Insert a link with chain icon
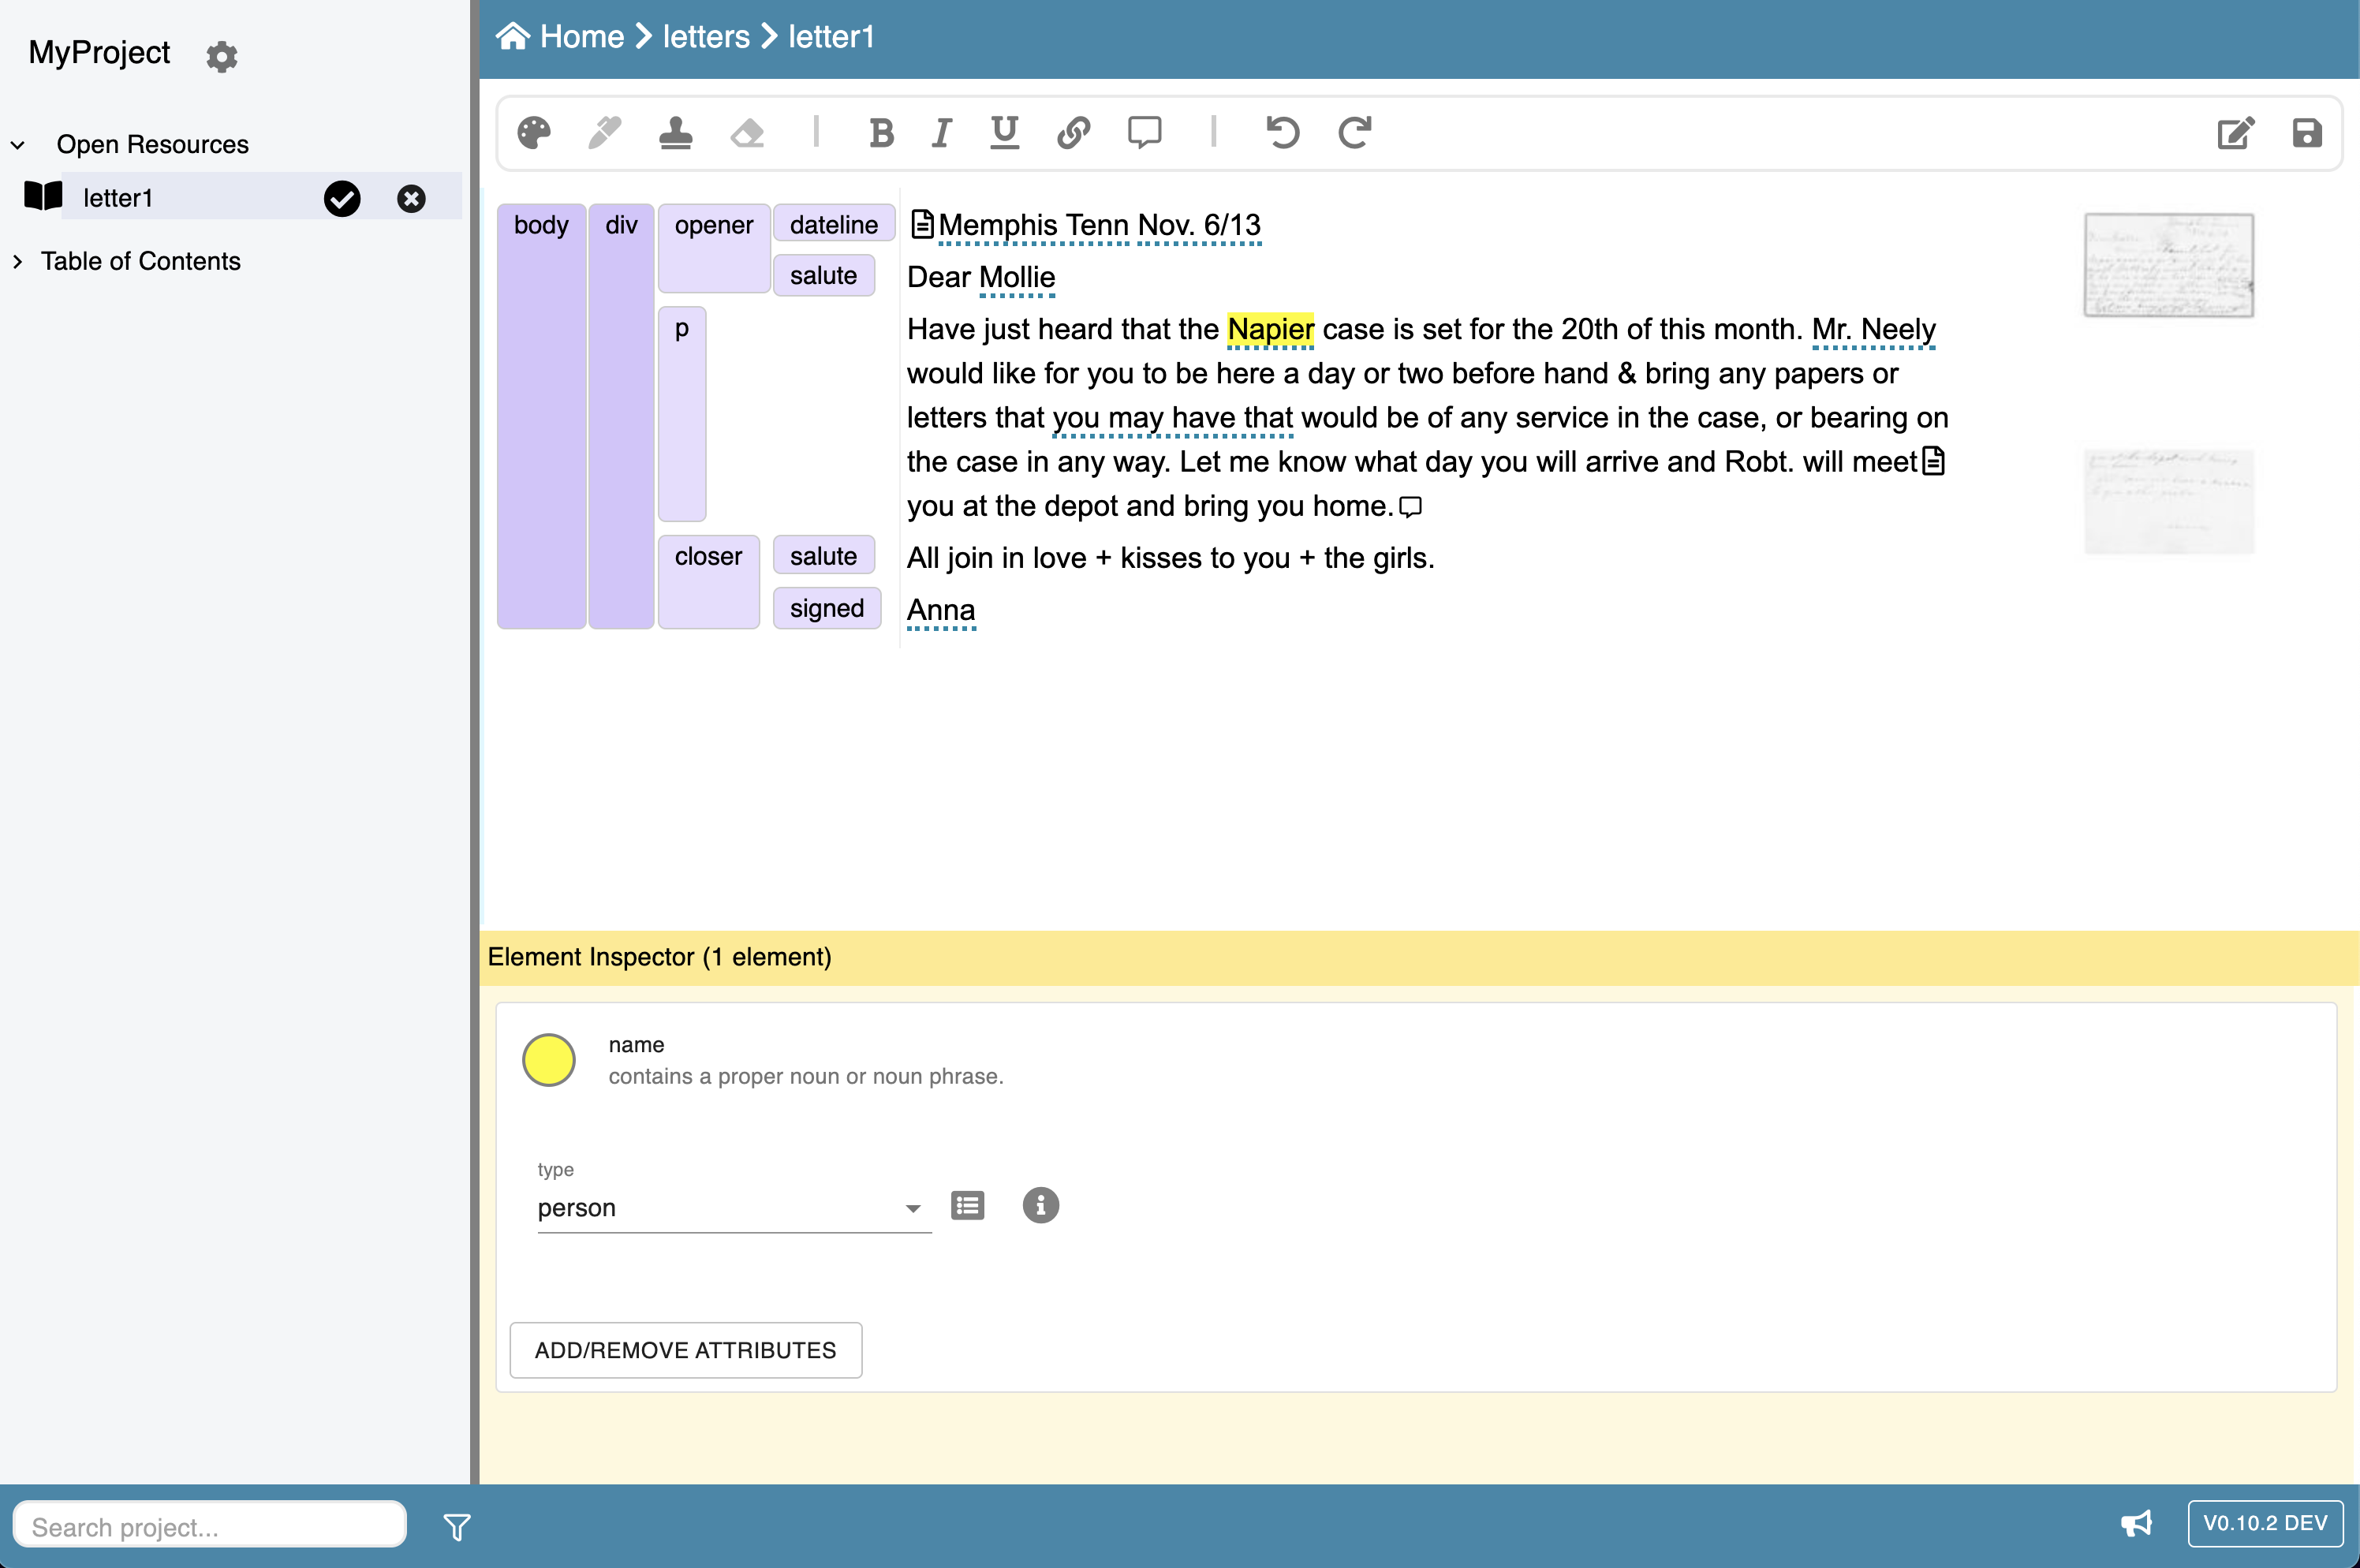2360x1568 pixels. pyautogui.click(x=1073, y=133)
